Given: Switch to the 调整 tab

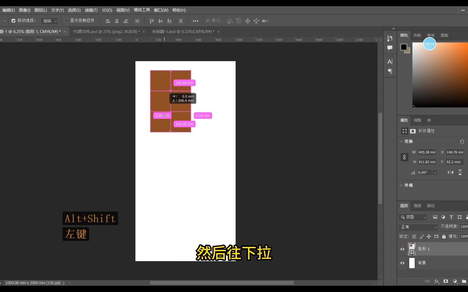Looking at the screenshot, I should (x=417, y=120).
